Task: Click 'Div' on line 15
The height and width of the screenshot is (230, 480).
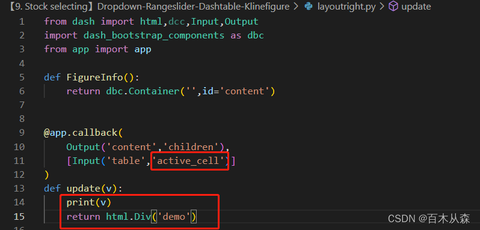Action: [x=143, y=217]
